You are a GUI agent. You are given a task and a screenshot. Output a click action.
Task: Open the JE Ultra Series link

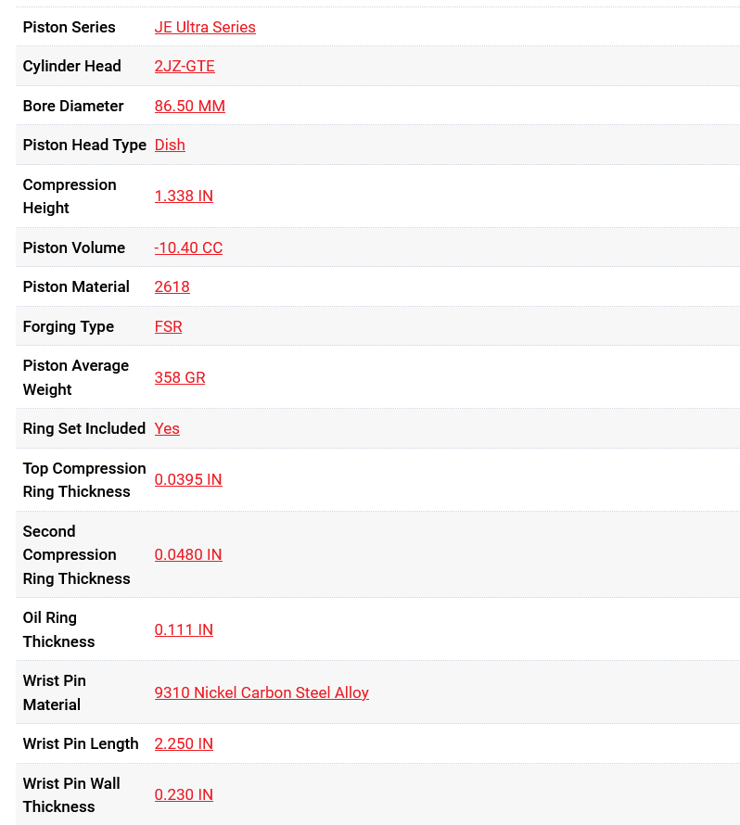205,27
